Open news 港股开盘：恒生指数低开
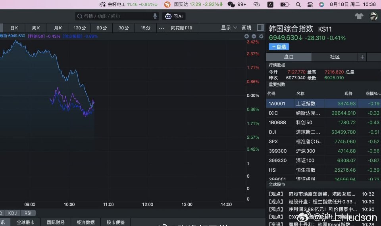Image resolution: width=381 pixels, height=226 pixels. coord(321,201)
